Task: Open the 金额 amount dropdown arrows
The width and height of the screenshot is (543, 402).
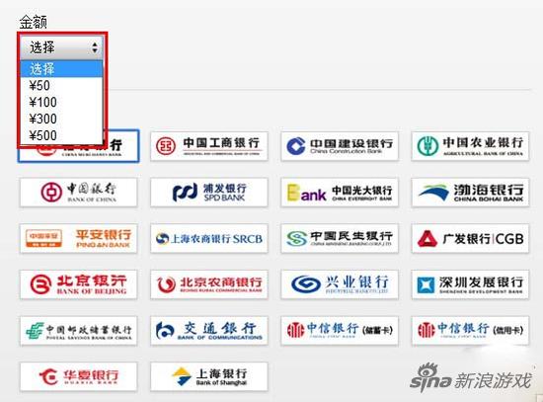Action: [95, 47]
